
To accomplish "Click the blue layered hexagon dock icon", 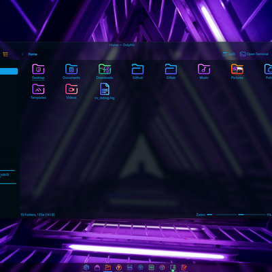I will tap(86, 267).
